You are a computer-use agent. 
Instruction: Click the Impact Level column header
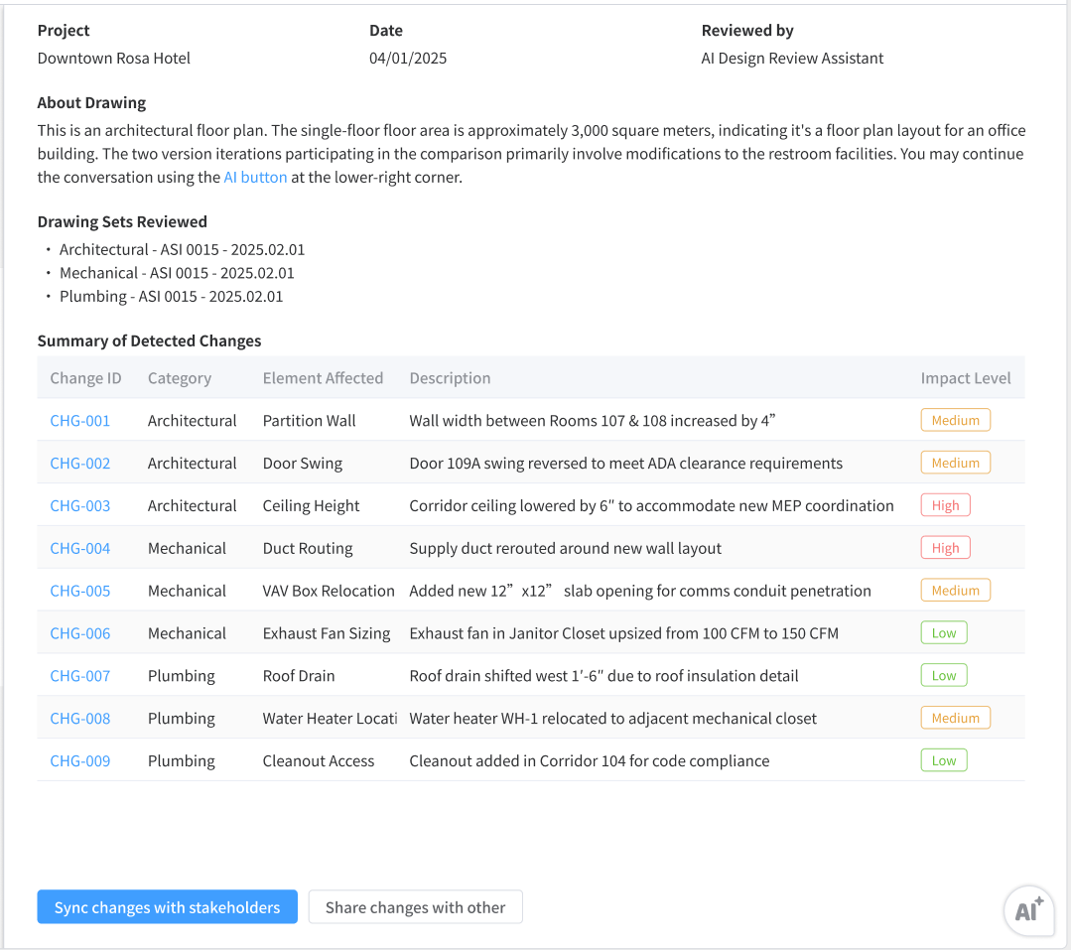965,378
